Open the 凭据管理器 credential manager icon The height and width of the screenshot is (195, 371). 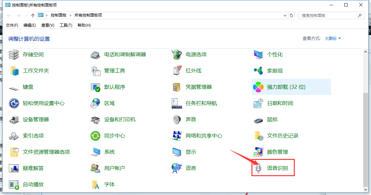coord(177,87)
